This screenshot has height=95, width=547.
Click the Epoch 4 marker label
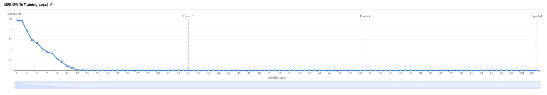pos(537,16)
